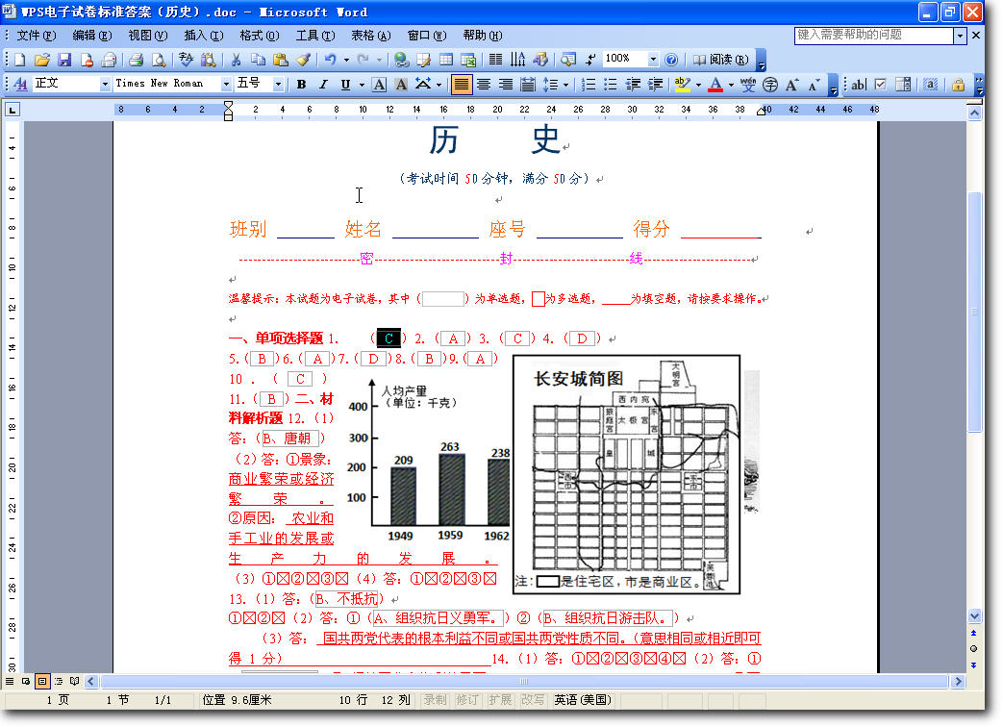
Task: Expand the undo history arrow
Action: coord(346,61)
